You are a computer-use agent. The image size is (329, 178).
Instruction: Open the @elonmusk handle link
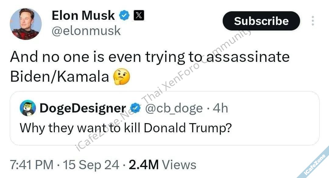pyautogui.click(x=86, y=31)
